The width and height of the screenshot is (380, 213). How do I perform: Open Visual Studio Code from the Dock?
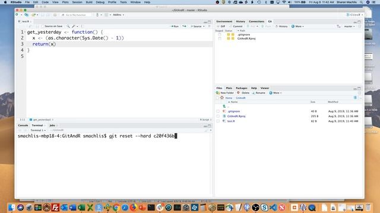click(x=273, y=208)
